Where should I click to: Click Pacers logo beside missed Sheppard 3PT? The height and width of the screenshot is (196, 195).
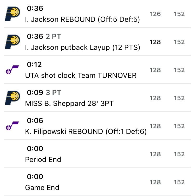click(x=12, y=98)
